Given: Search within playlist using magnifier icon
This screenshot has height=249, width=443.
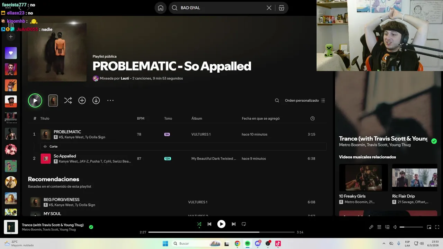Looking at the screenshot, I should tap(277, 101).
